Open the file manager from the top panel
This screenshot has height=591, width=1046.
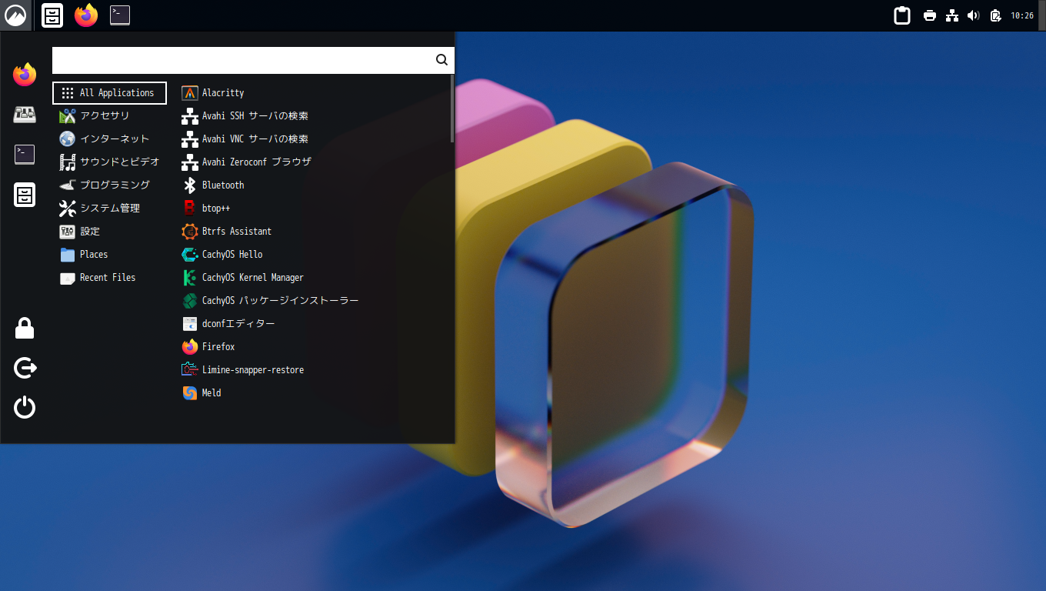point(52,15)
